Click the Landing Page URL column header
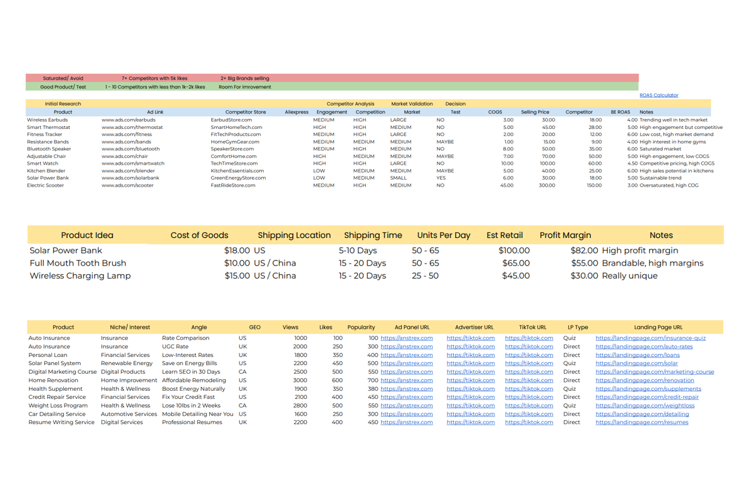Screen dimensions: 752x501 click(x=658, y=327)
